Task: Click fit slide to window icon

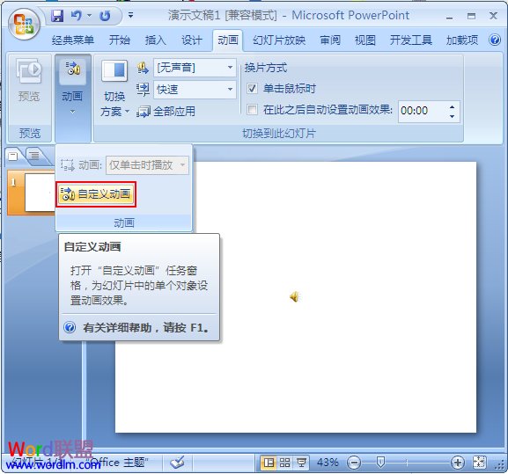Action: pos(480,463)
